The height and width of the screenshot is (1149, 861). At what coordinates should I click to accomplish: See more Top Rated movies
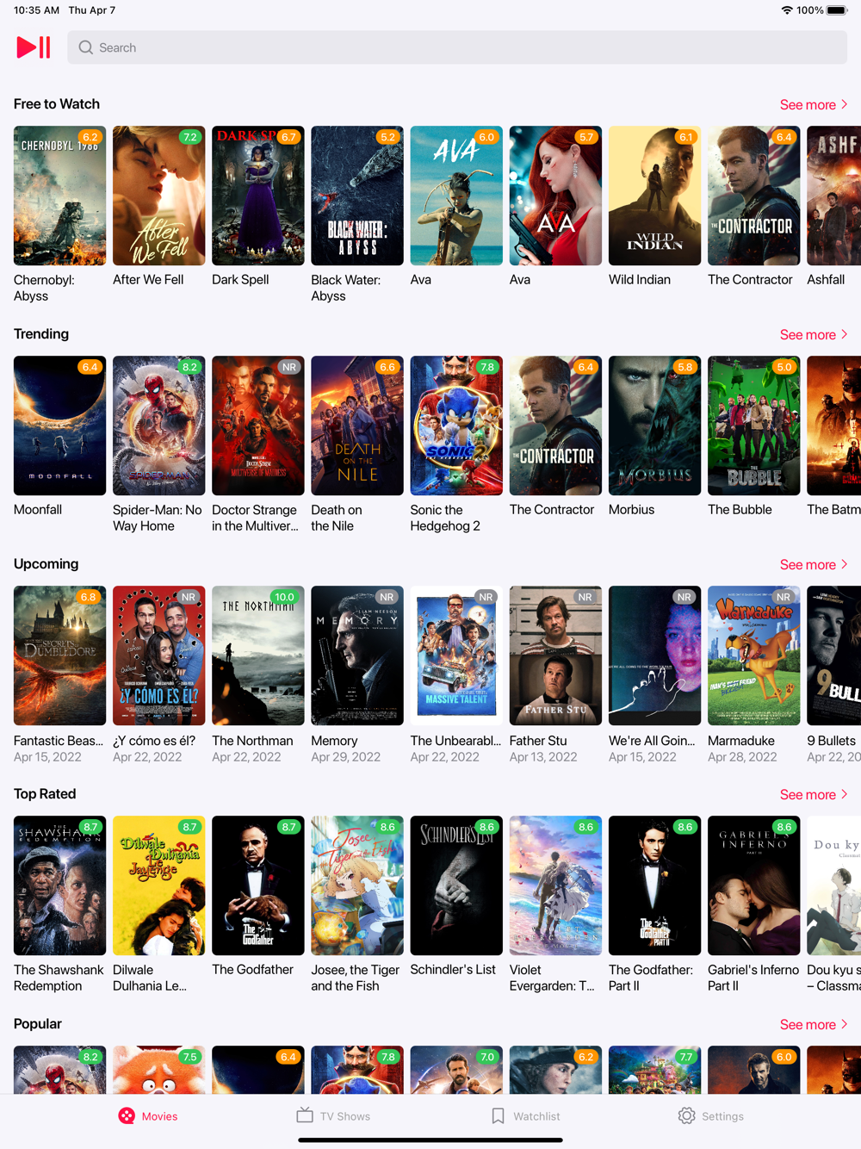tap(814, 794)
